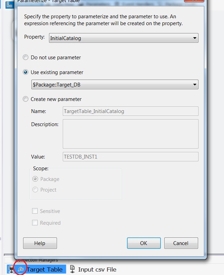224x275 pixels.
Task: Click the Target Table connection manager icon
Action: click(11, 269)
